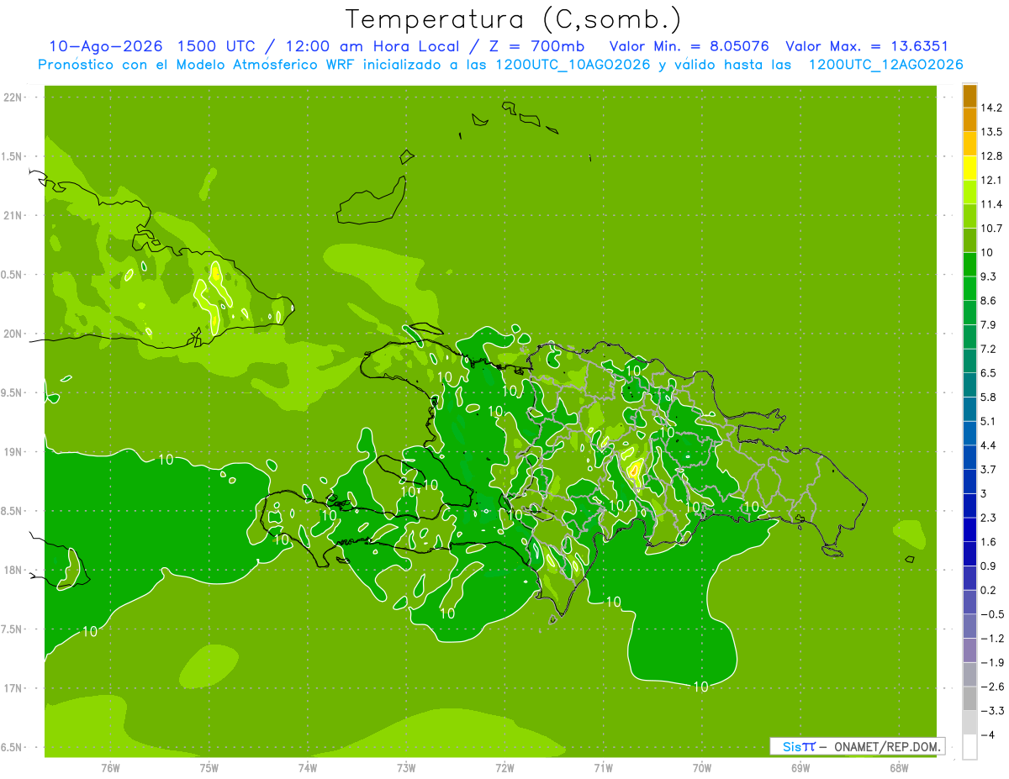Click the 9.3 color scale label
The width and height of the screenshot is (1009, 779).
pyautogui.click(x=990, y=276)
